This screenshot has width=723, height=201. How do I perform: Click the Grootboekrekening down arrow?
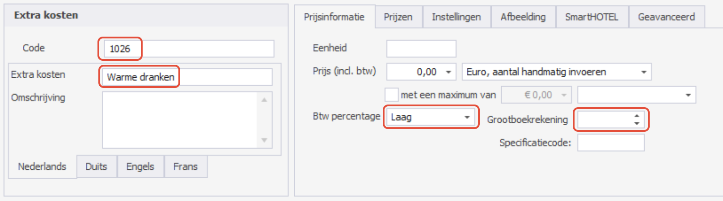coord(637,123)
